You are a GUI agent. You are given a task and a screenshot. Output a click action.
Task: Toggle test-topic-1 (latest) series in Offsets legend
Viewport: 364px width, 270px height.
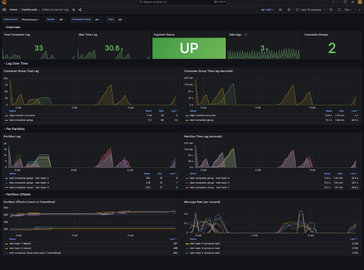pos(20,244)
